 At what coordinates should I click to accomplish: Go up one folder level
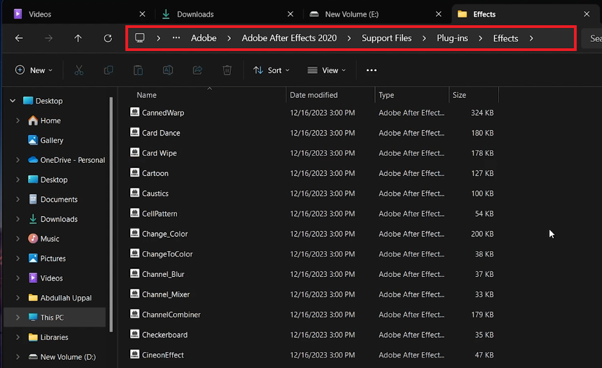pos(78,38)
